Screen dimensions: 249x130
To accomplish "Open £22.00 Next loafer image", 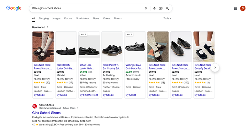I will pyautogui.click(x=181, y=47).
